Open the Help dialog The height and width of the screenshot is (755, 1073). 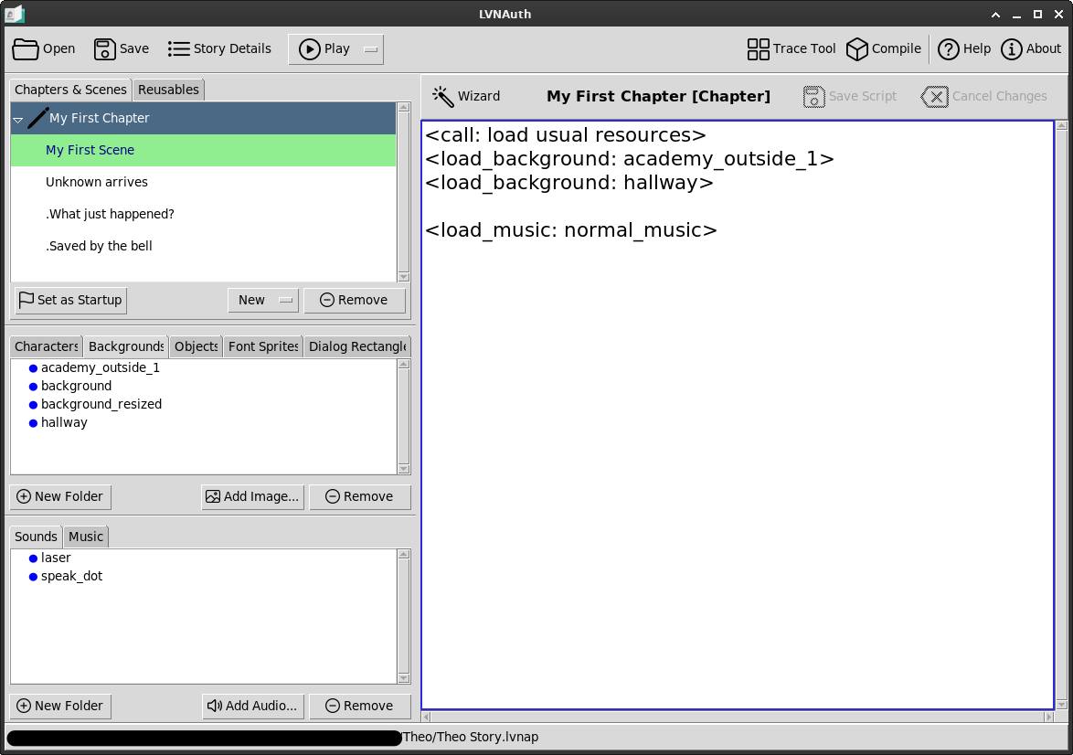pos(964,48)
